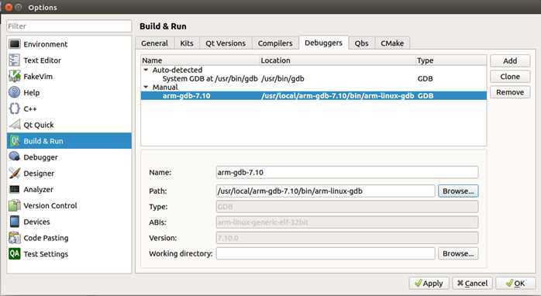541x296 pixels.
Task: Switch to the General tab
Action: point(154,43)
